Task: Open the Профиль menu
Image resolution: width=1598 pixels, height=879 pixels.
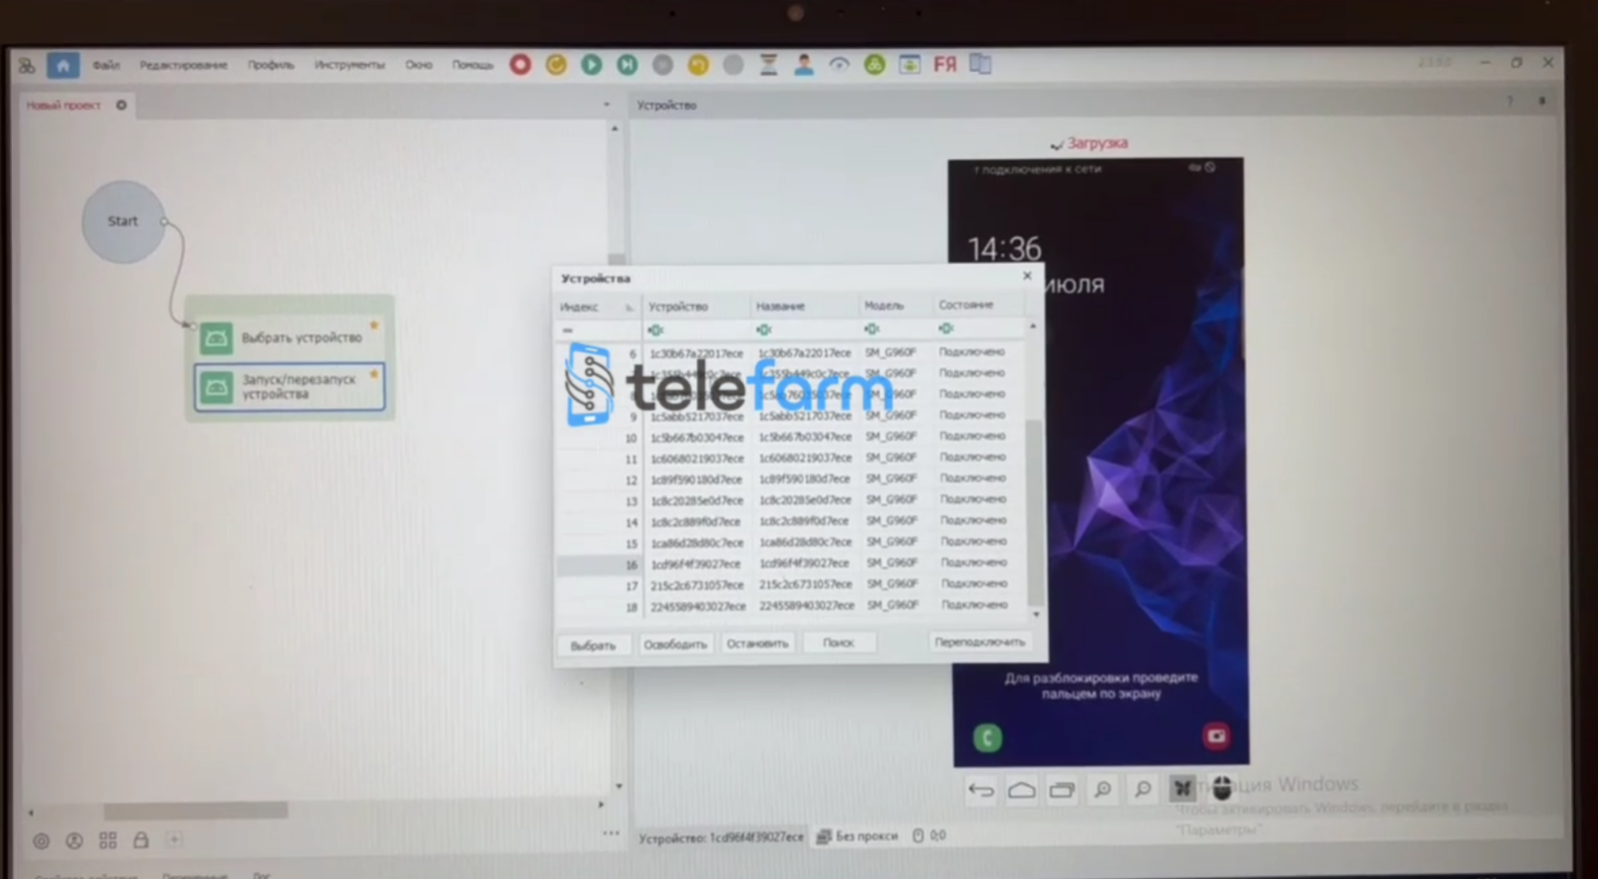Action: tap(271, 66)
